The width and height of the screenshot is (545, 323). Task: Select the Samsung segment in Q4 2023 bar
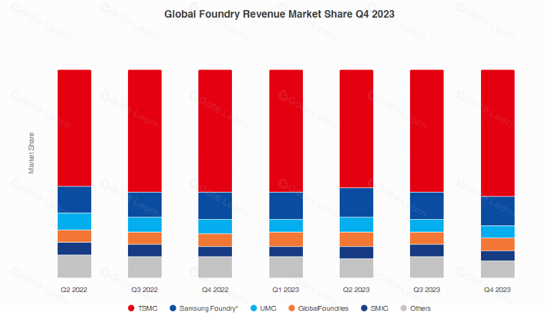[x=497, y=211]
